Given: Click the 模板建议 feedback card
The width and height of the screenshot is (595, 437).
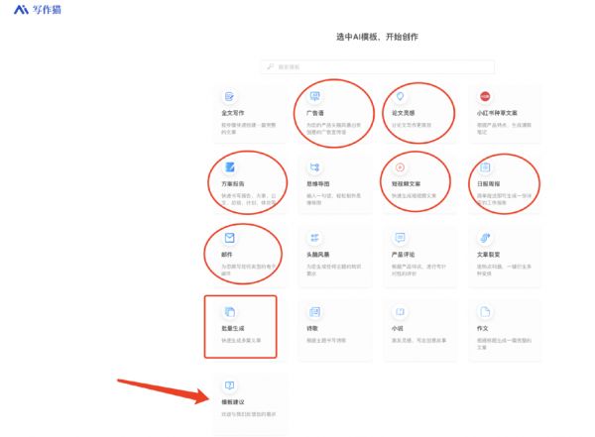Looking at the screenshot, I should pyautogui.click(x=248, y=398).
